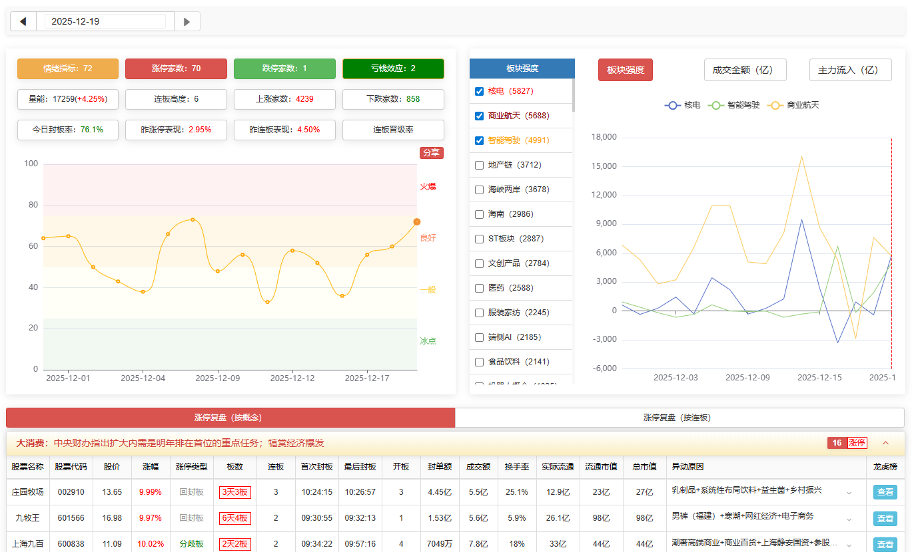Uncheck the 核电 sector checkbox
Viewport: 912px width, 552px height.
[479, 91]
